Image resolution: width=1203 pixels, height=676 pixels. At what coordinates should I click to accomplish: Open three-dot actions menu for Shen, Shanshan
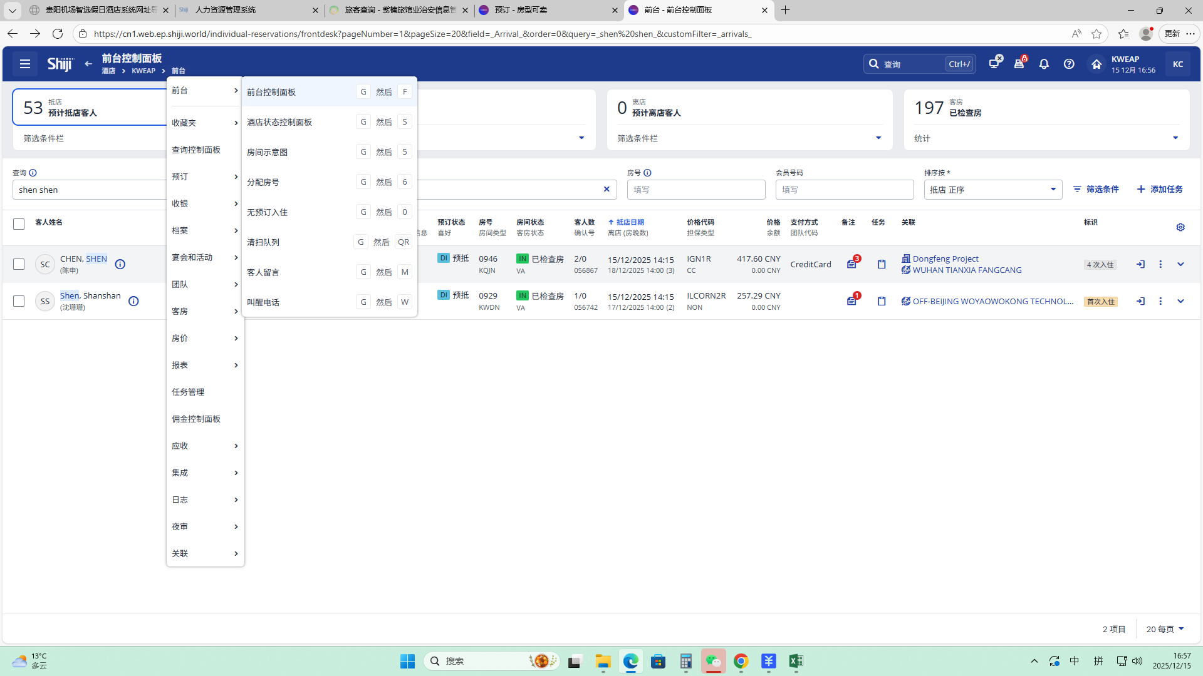pos(1160,301)
